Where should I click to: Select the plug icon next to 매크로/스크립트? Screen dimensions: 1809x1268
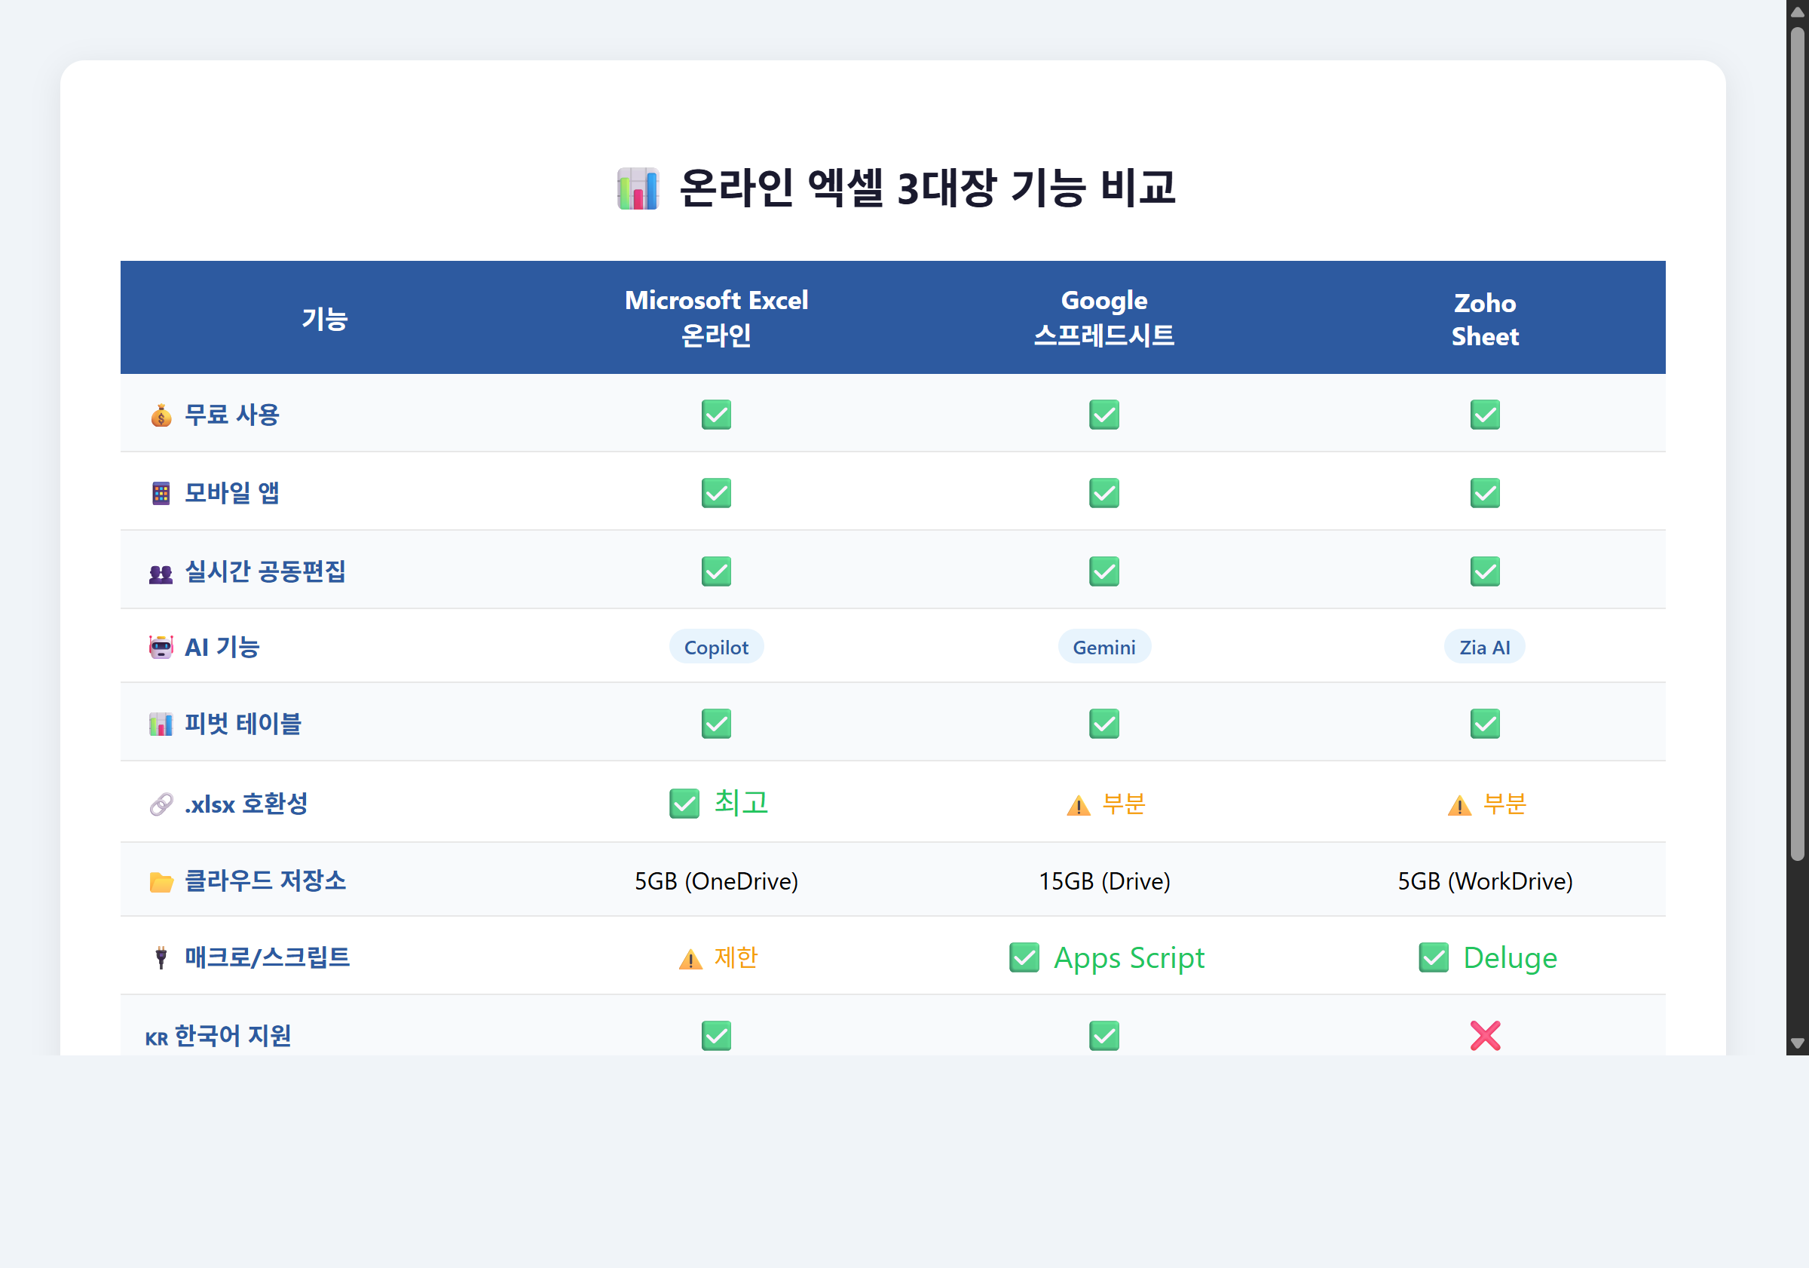161,957
